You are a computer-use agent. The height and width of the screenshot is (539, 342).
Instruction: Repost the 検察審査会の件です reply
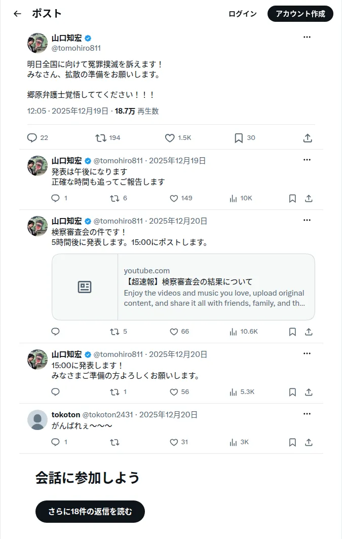[x=115, y=332]
